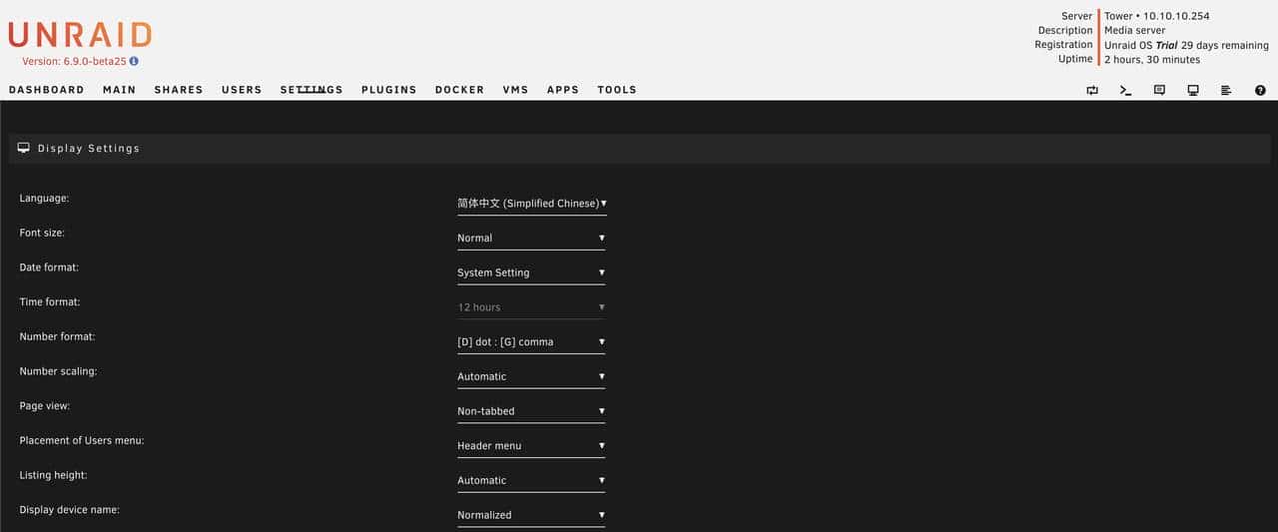Open the Date format dropdown
This screenshot has width=1278, height=532.
[531, 272]
